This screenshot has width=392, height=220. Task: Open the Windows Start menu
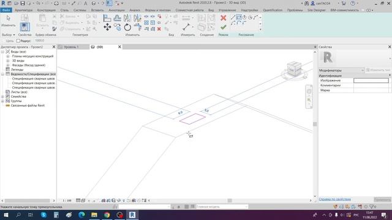click(x=6, y=215)
